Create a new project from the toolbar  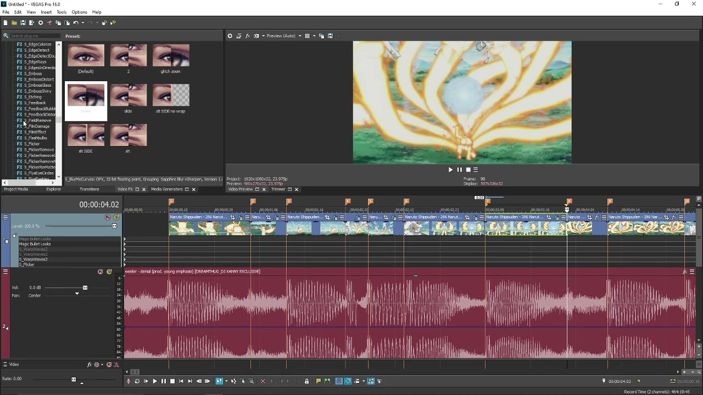pos(5,22)
